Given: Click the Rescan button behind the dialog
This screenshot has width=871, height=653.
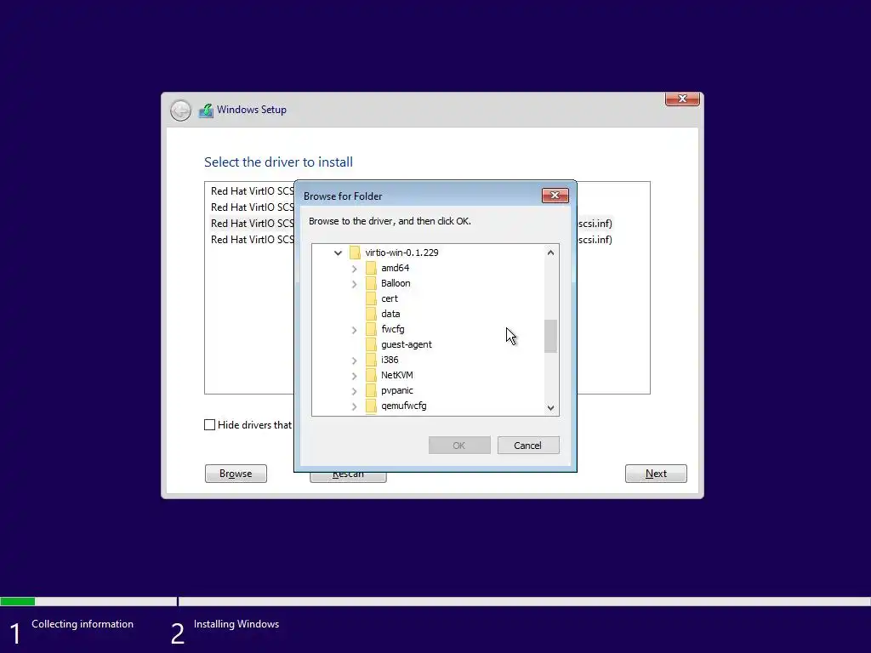Looking at the screenshot, I should 348,476.
